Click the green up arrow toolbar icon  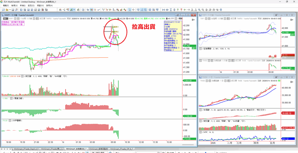coord(178,10)
